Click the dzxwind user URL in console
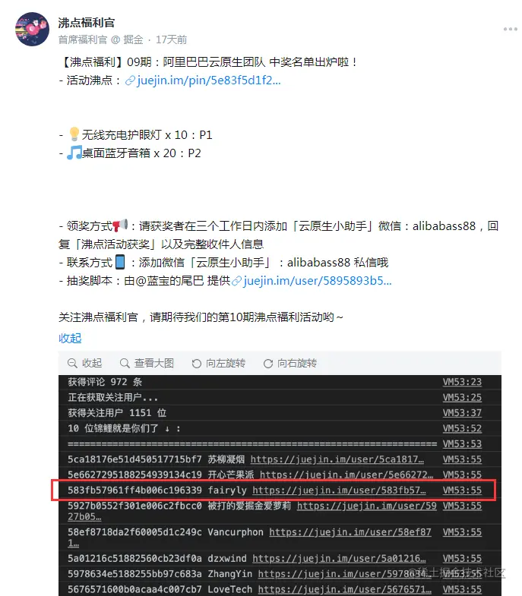The image size is (522, 596). (339, 558)
